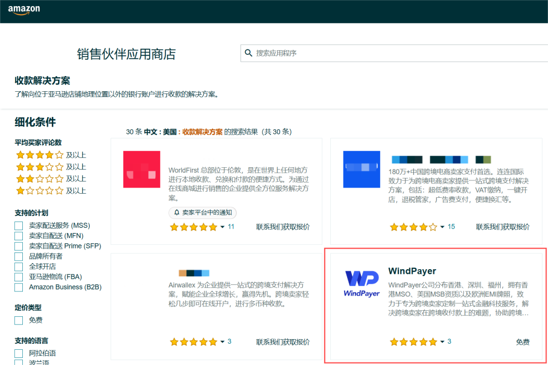Filter by one star 及以上
This screenshot has height=365, width=548.
[51, 191]
